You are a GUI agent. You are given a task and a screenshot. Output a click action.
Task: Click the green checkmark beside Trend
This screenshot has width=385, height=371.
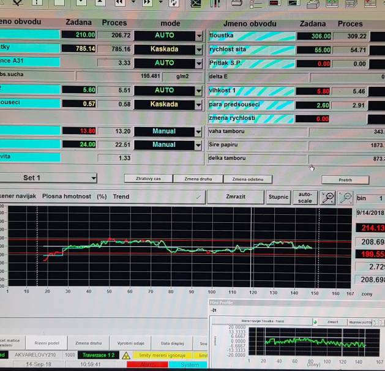198,197
